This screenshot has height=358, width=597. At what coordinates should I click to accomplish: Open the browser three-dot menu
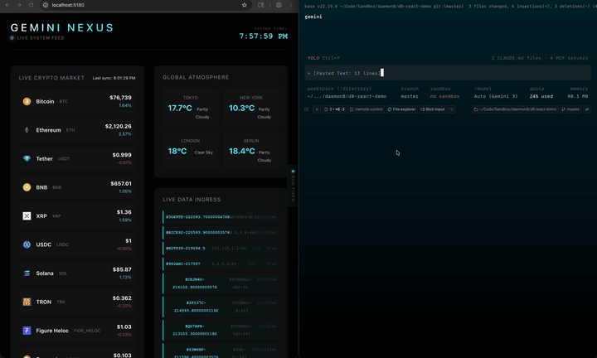[x=291, y=5]
